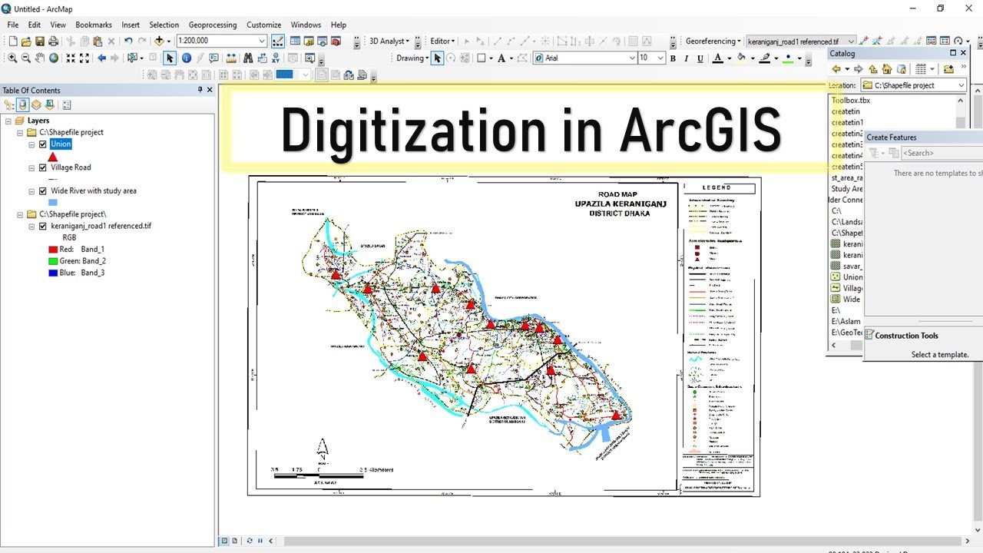983x553 pixels.
Task: Open the Selection menu
Action: click(x=164, y=25)
